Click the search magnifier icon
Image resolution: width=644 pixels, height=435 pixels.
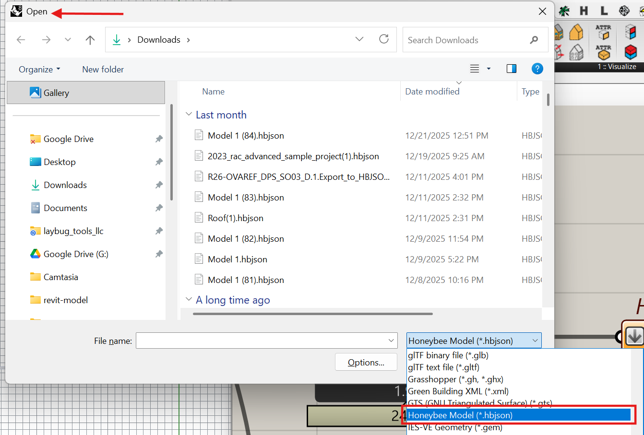coord(534,40)
